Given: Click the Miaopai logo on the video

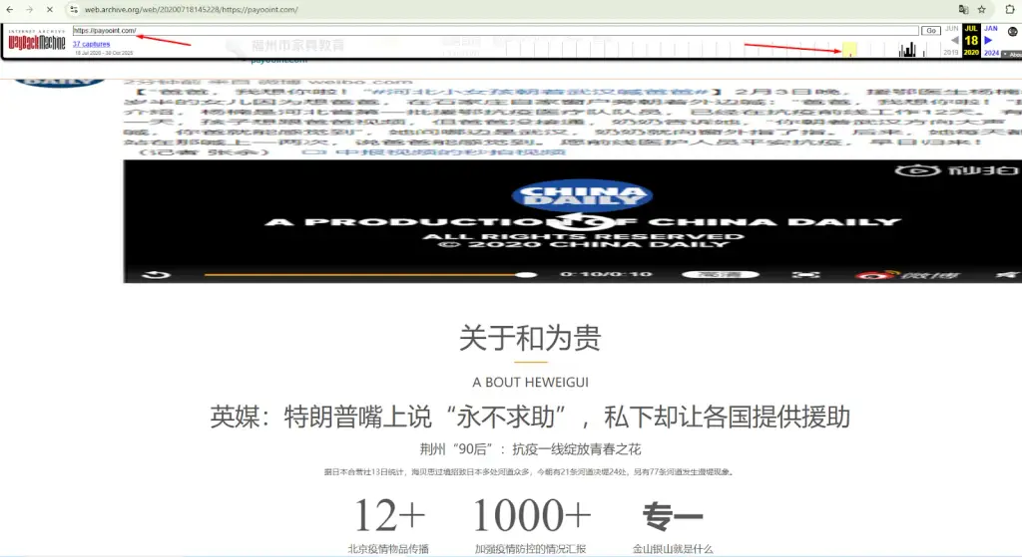Looking at the screenshot, I should click(955, 170).
